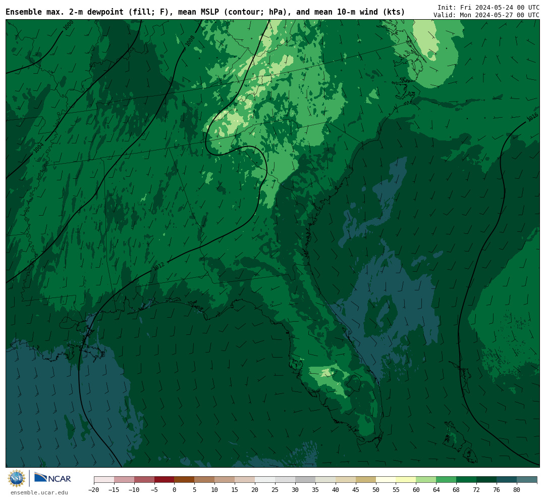The image size is (545, 499).
Task: Pick the light green swatch between 60 and 64
Action: click(x=426, y=480)
